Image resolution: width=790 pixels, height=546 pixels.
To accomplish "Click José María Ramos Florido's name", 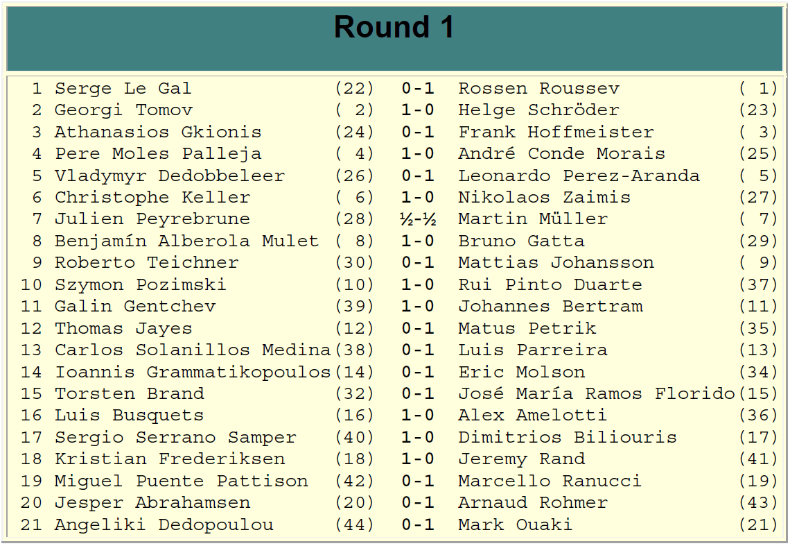I will click(596, 393).
